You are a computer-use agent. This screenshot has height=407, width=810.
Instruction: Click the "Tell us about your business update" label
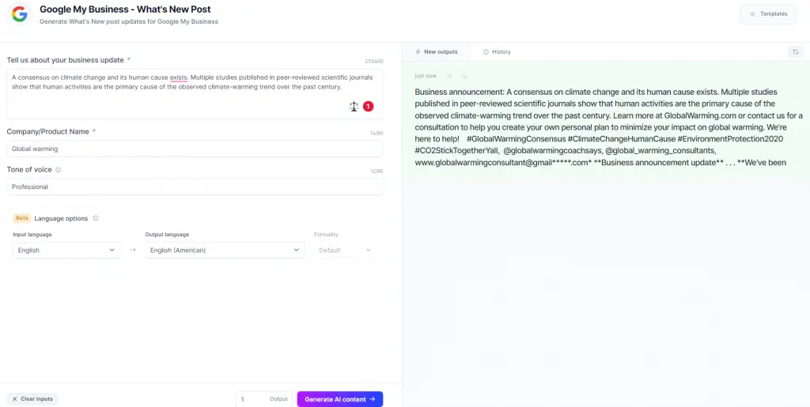point(65,60)
